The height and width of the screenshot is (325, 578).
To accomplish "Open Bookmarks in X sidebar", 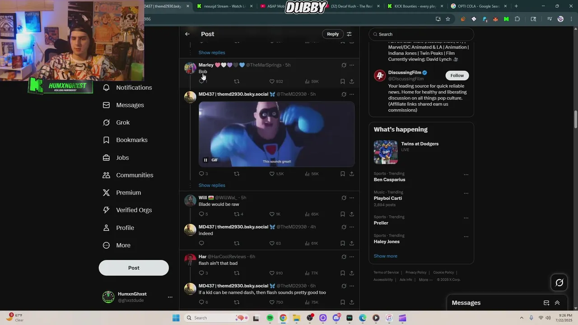I will 125,140.
